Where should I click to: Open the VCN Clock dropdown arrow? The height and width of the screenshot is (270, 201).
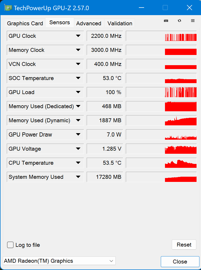[x=78, y=64]
